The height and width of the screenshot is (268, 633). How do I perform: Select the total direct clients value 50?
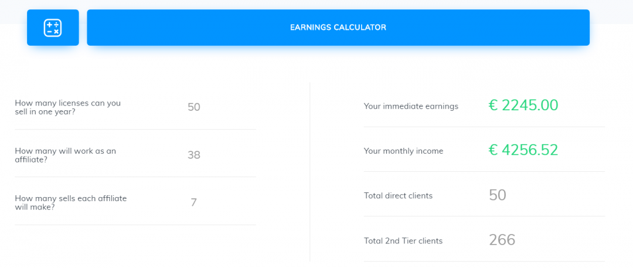coord(498,195)
